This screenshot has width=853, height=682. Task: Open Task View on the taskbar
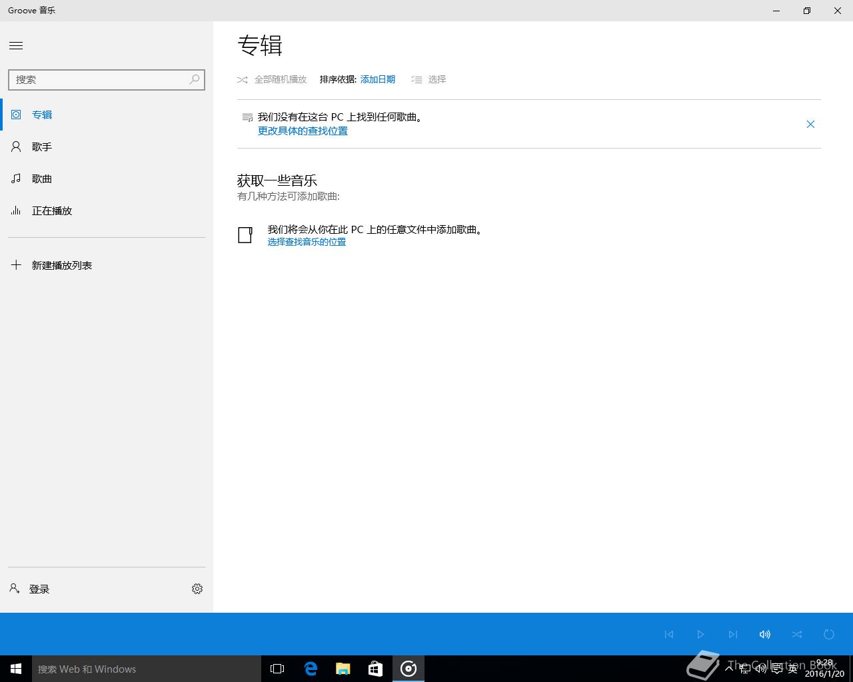pos(277,669)
